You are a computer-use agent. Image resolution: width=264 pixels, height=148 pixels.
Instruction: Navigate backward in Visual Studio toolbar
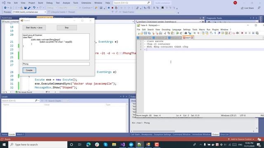point(5,8)
